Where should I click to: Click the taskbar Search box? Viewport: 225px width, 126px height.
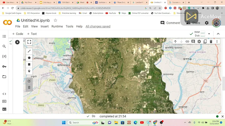point(83,123)
